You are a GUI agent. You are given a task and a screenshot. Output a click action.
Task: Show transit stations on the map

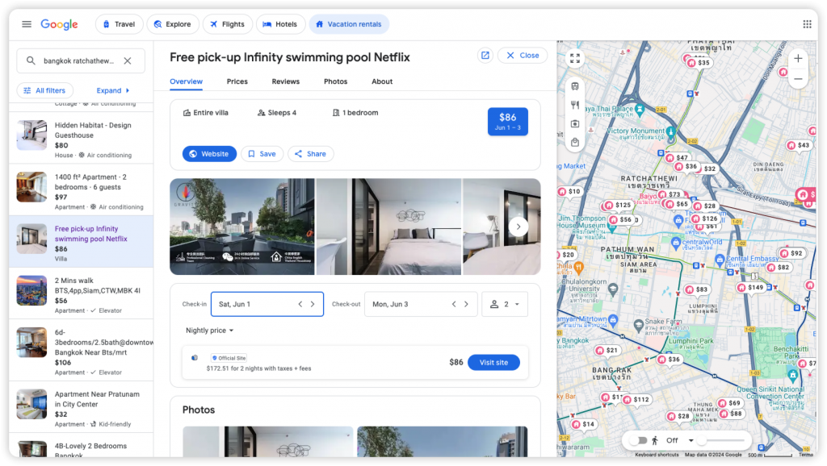point(575,86)
